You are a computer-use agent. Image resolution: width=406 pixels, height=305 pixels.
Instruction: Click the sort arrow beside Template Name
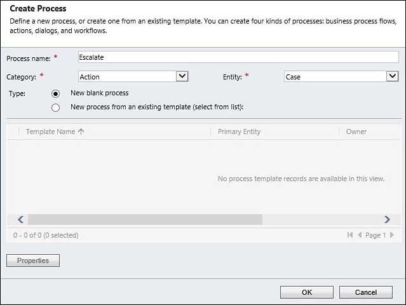tap(81, 132)
